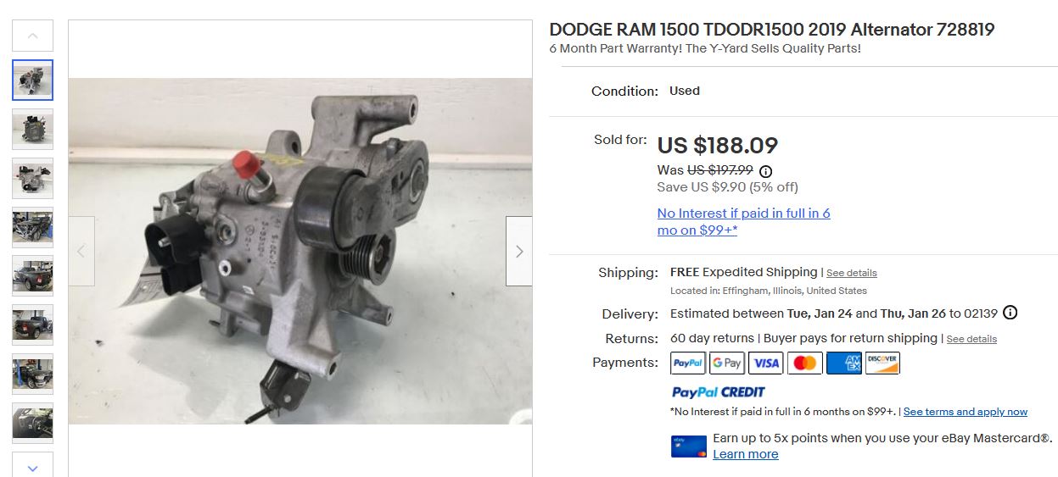This screenshot has width=1058, height=477.
Task: Show next product image with right arrow
Action: point(519,251)
